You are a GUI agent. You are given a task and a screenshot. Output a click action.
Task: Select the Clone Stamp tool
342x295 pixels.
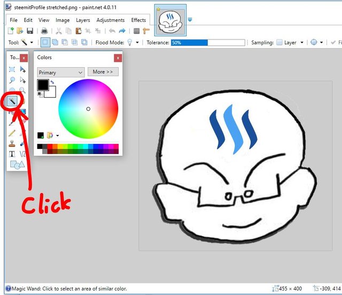pos(12,143)
